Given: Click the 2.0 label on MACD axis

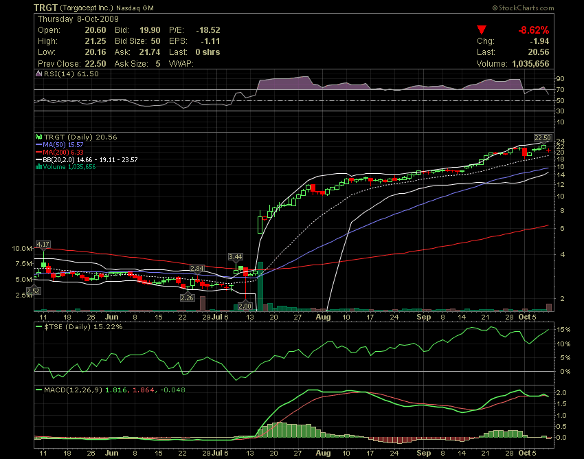Looking at the screenshot, I should pyautogui.click(x=561, y=392).
